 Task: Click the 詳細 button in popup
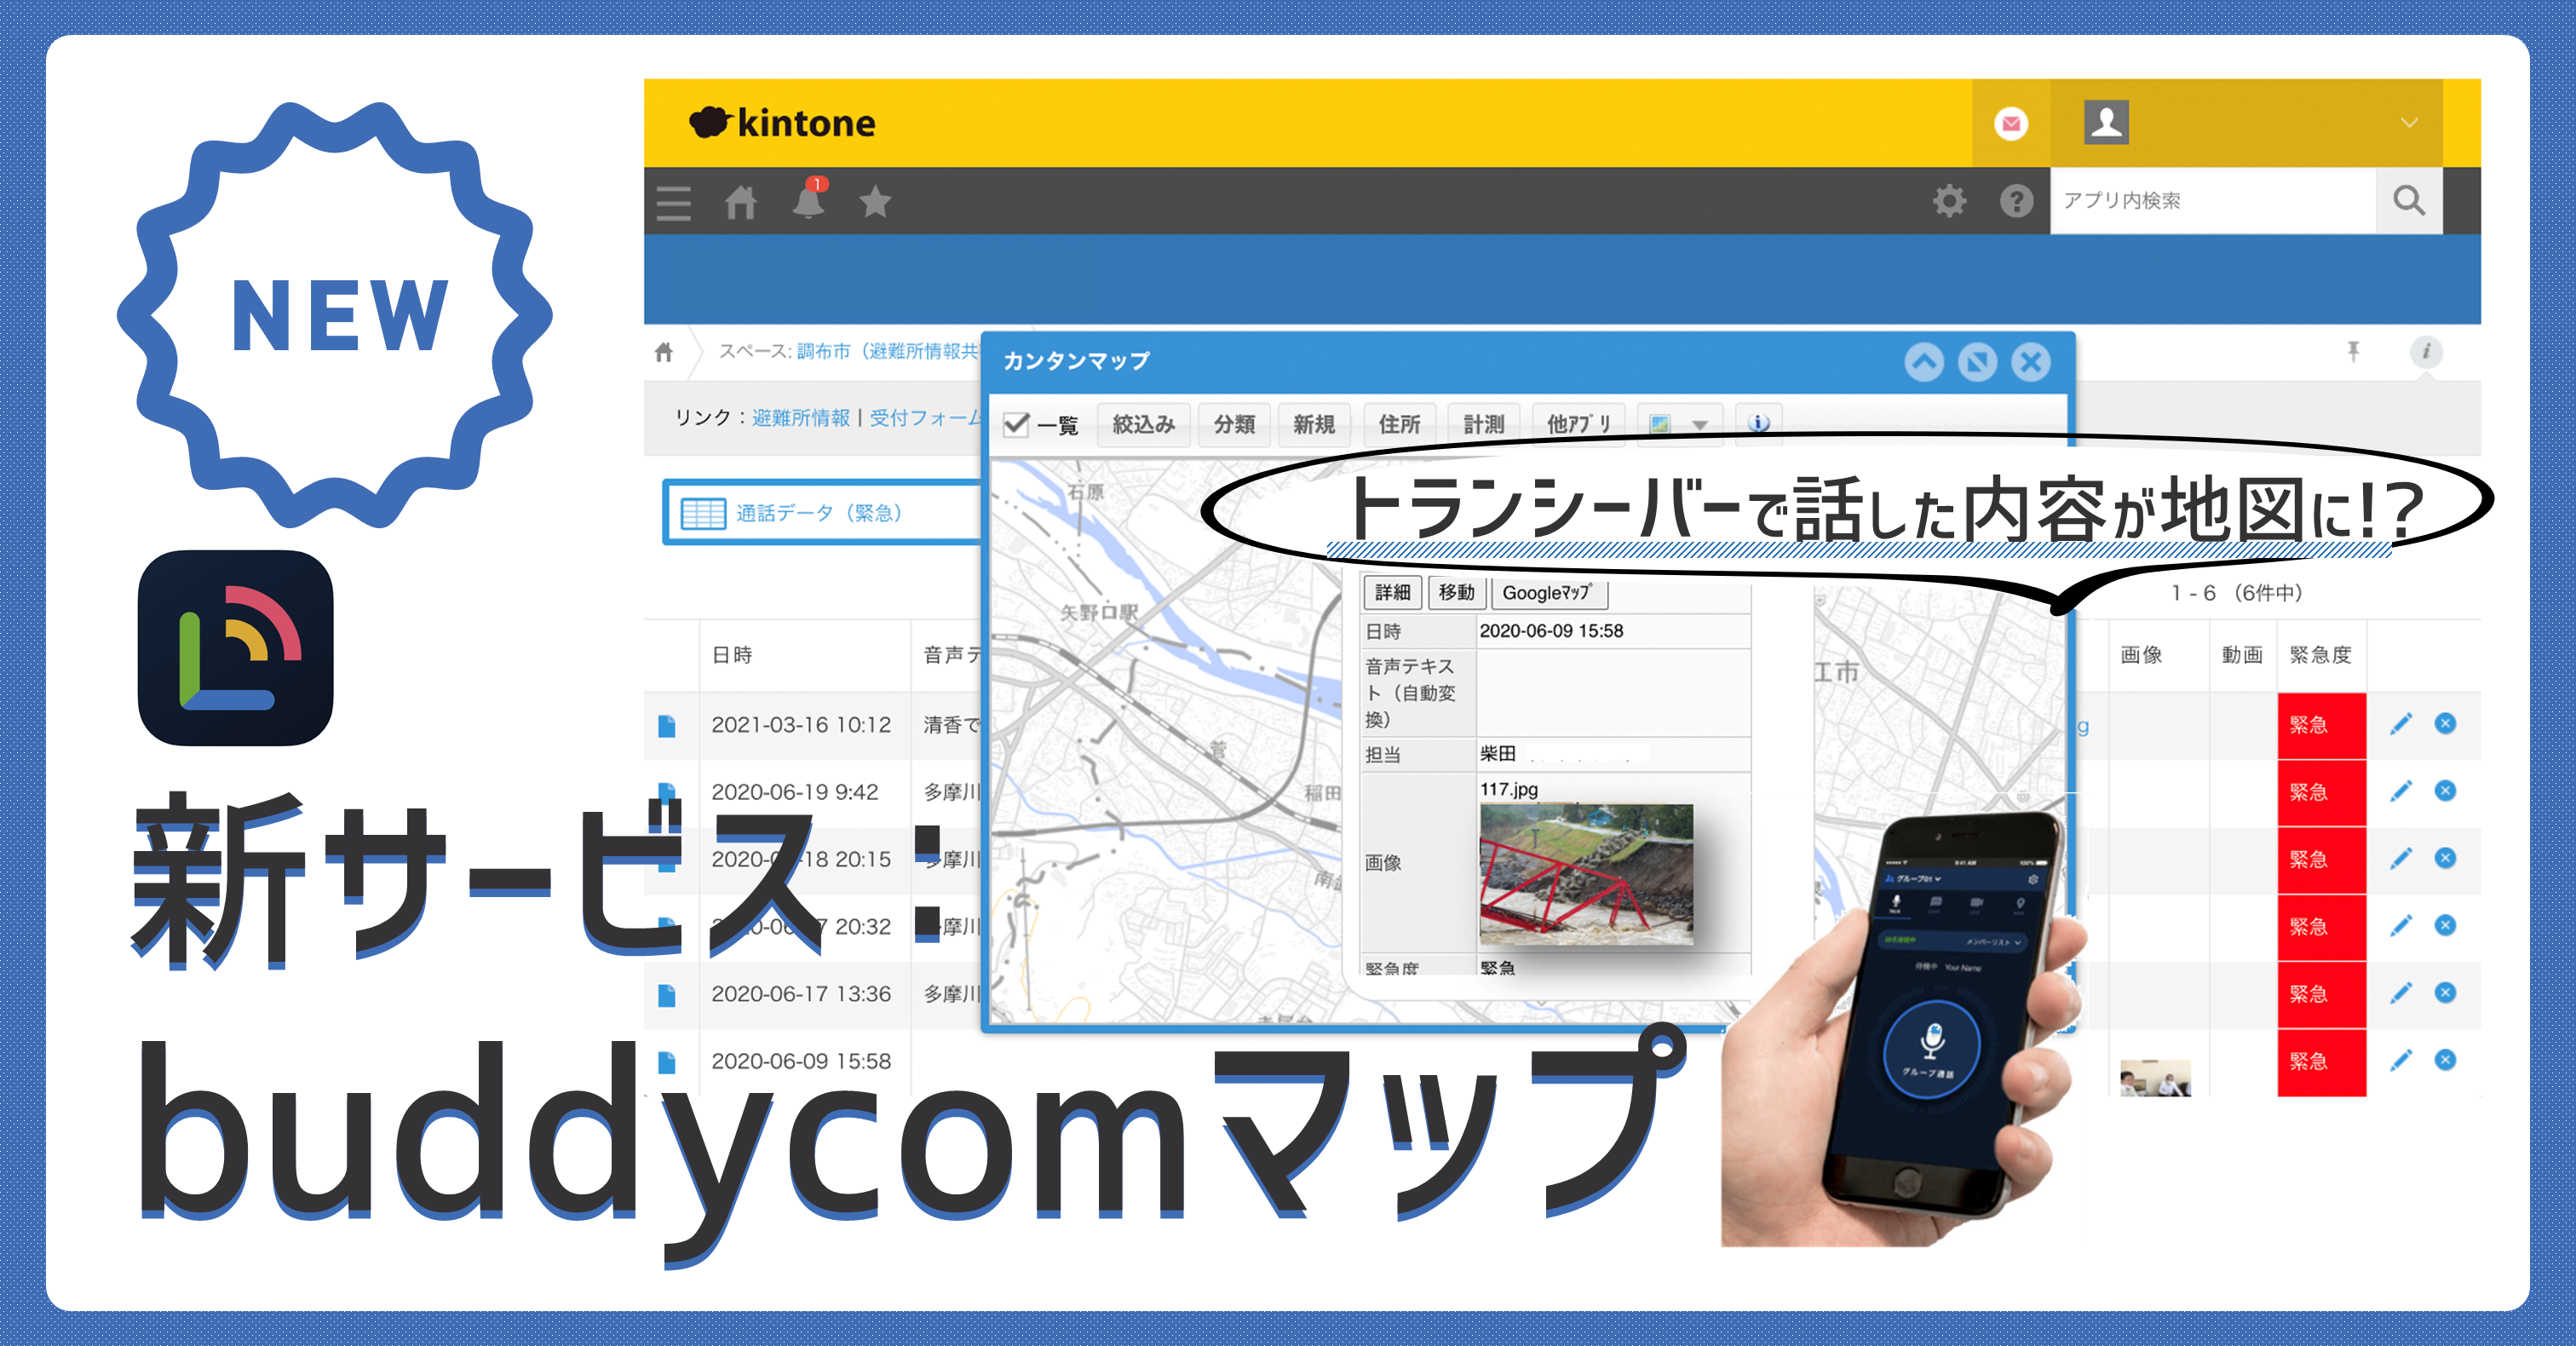(x=1393, y=592)
